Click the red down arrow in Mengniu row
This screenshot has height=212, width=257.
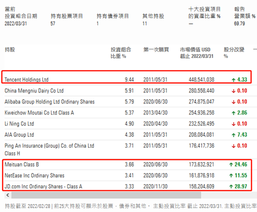pyautogui.click(x=233, y=91)
